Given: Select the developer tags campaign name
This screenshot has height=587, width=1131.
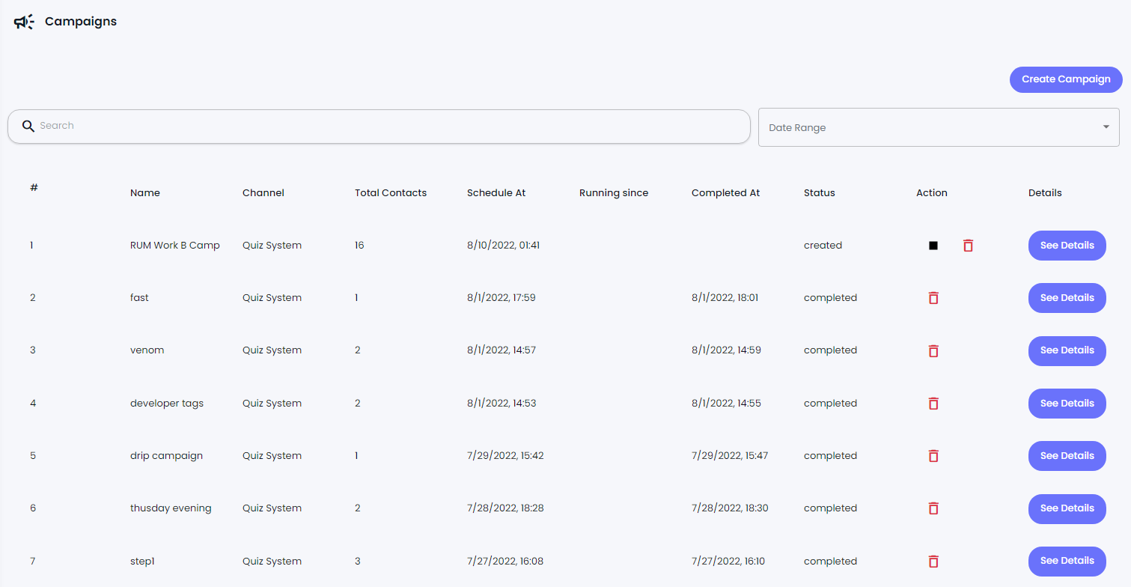Looking at the screenshot, I should [167, 404].
